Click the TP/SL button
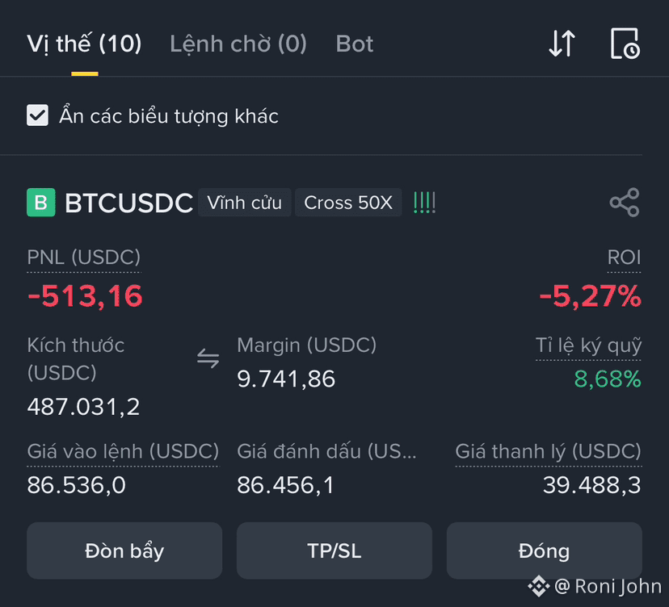This screenshot has width=669, height=607. coord(334,550)
